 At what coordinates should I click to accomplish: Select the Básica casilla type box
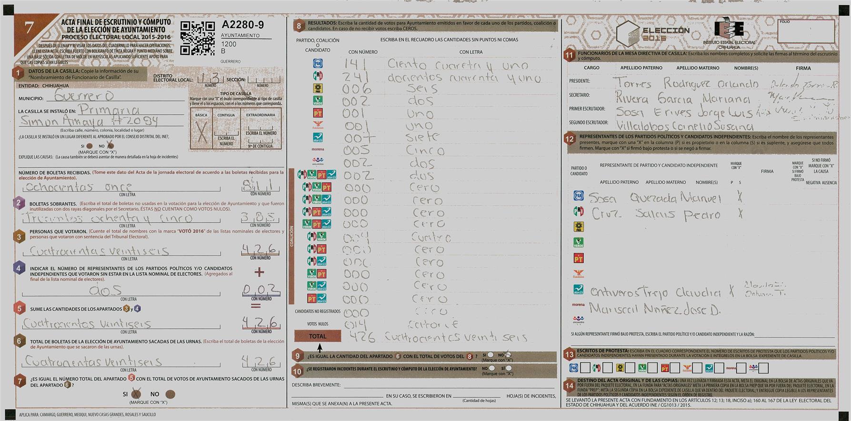[202, 129]
